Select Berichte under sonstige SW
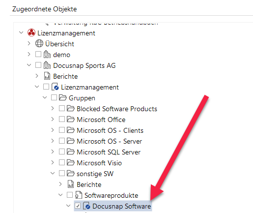Image resolution: width=253 pixels, height=213 pixels. click(89, 184)
